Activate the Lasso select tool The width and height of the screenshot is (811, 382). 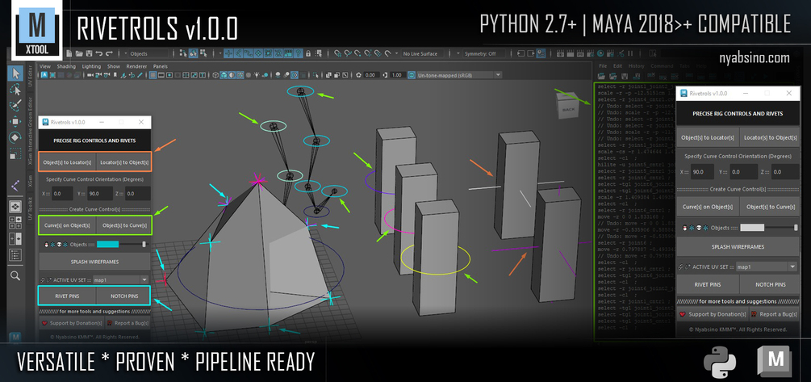[15, 90]
